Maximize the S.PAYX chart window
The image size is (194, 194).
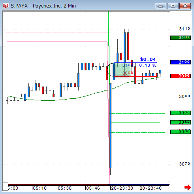[x=173, y=6]
